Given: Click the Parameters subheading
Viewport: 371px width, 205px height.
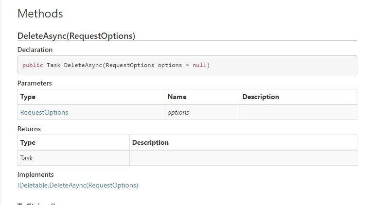Looking at the screenshot, I should (x=35, y=83).
